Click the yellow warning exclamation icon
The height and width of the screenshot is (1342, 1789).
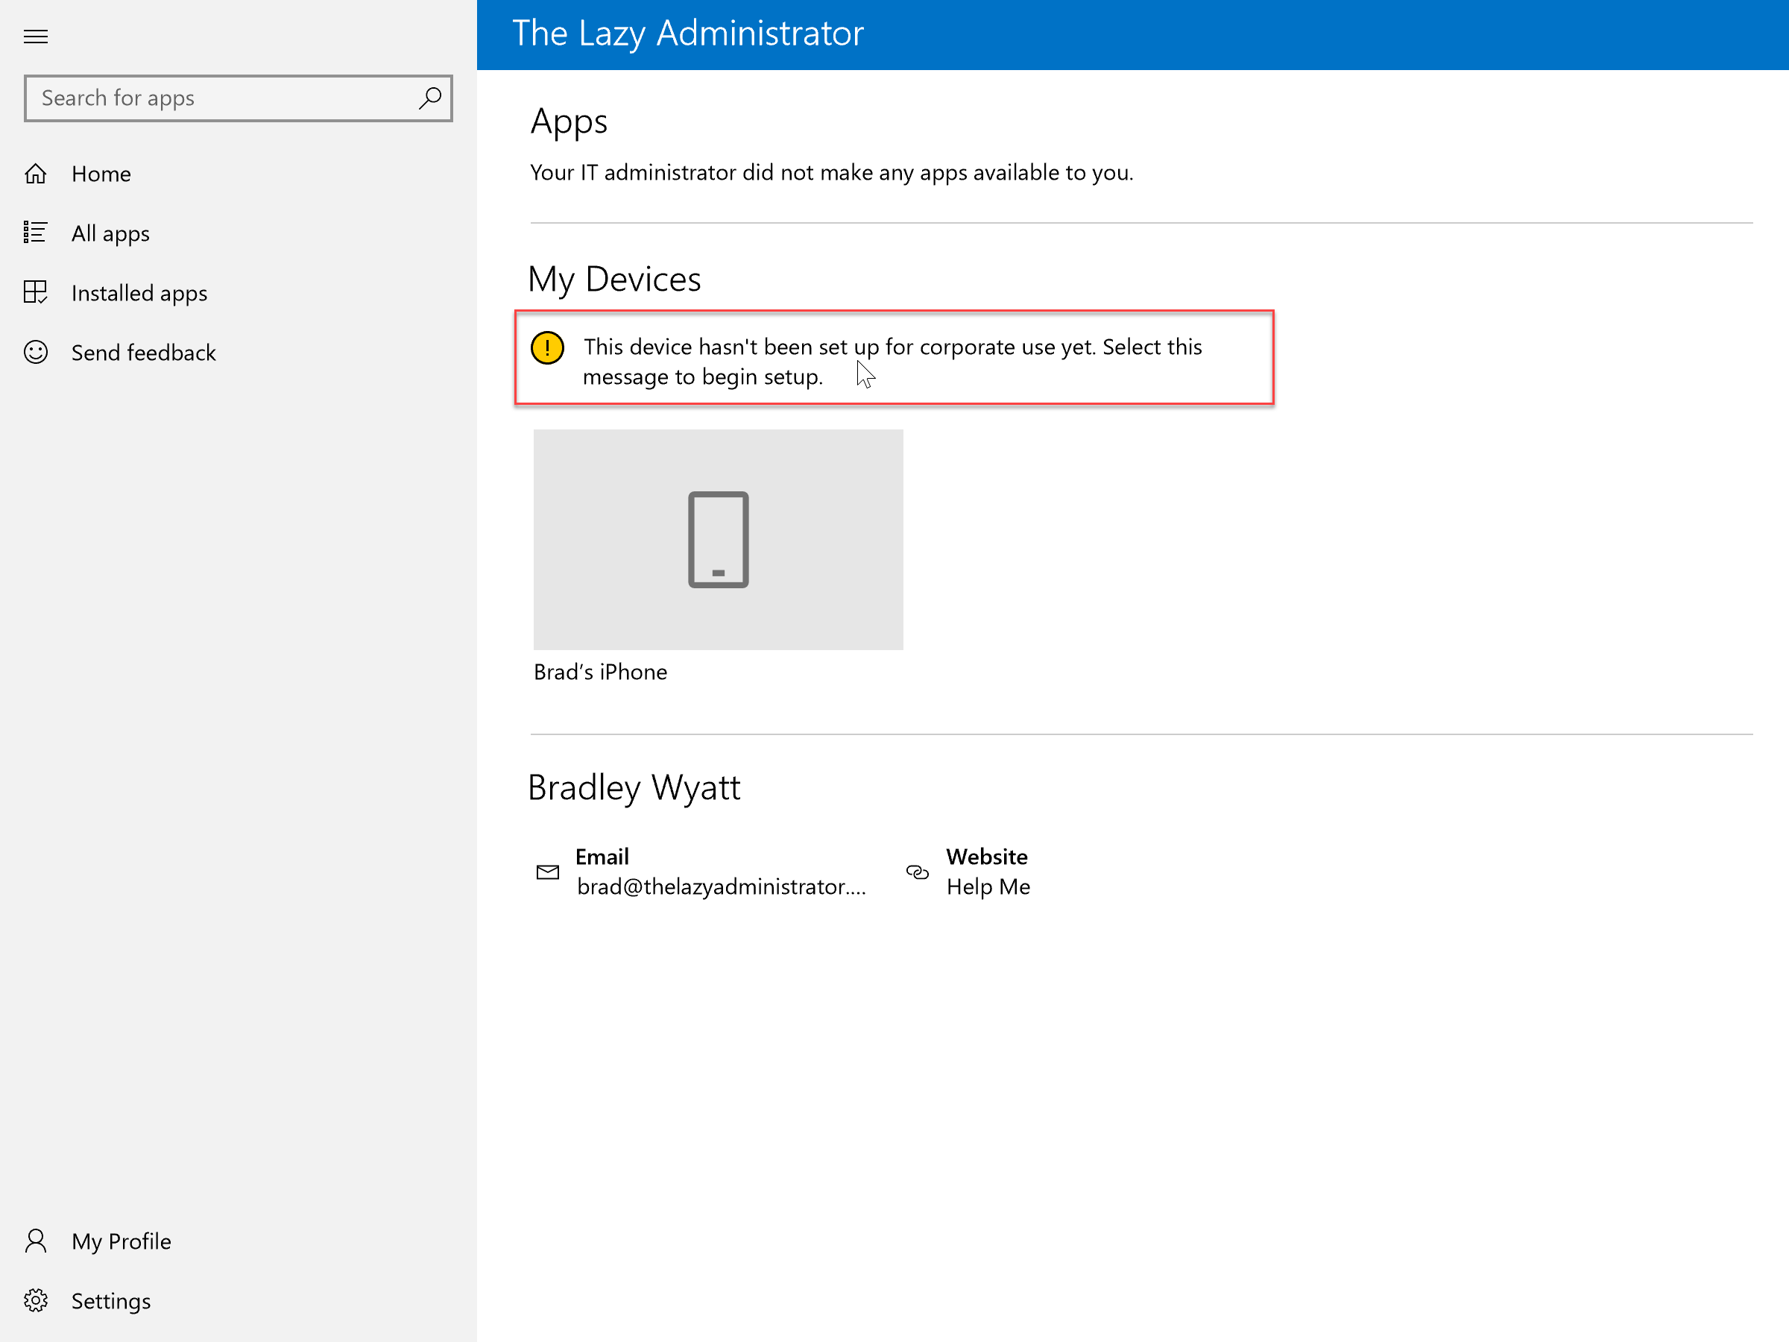tap(548, 348)
